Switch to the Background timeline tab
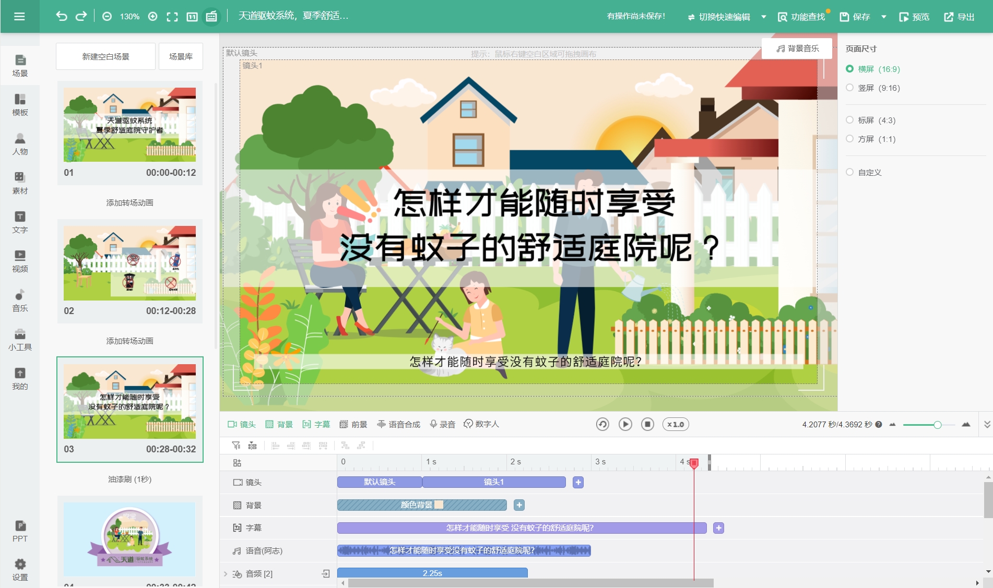 coord(279,424)
